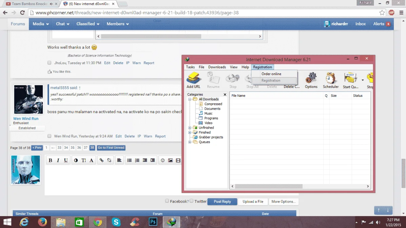Choose Order online from Registration menu

point(274,74)
